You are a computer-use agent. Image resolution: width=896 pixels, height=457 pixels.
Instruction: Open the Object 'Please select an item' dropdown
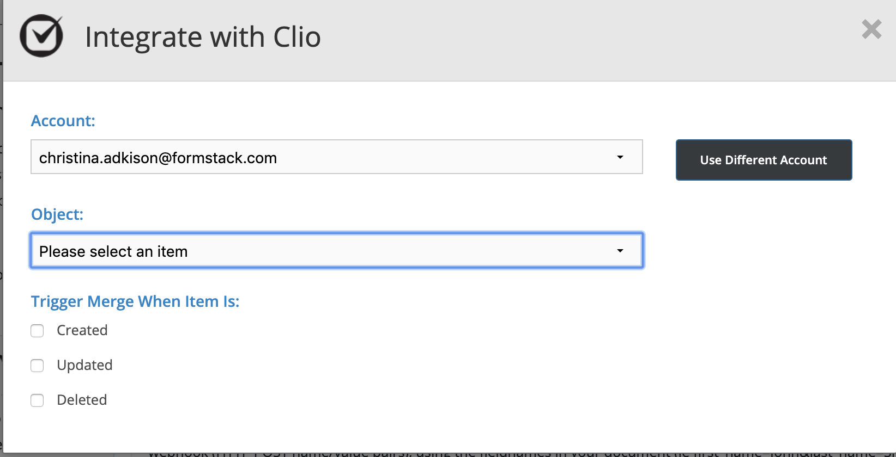[336, 251]
